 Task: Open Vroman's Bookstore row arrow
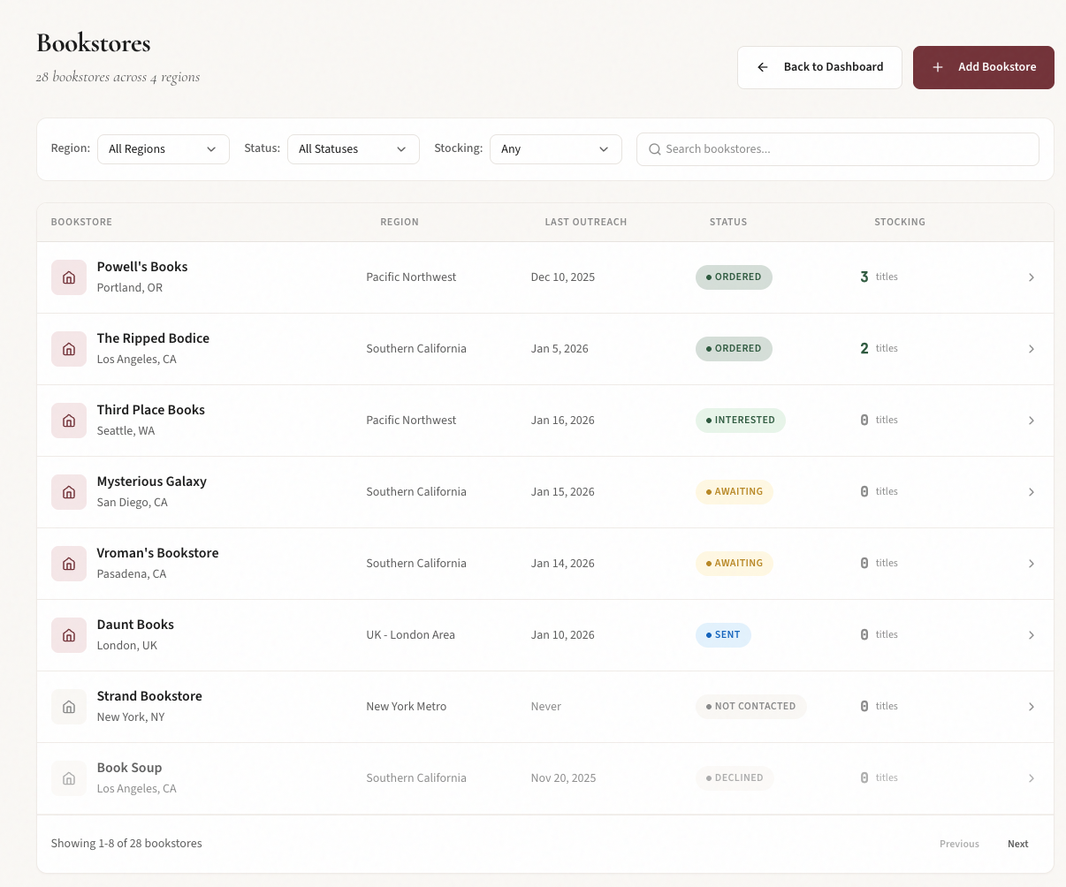tap(1031, 564)
